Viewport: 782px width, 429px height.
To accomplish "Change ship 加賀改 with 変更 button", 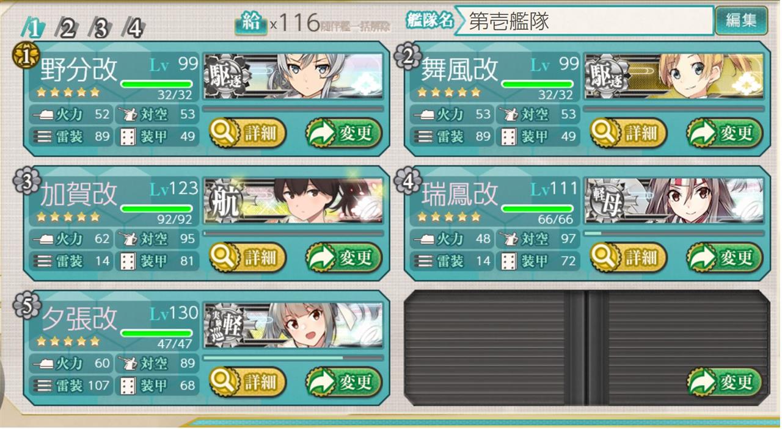I will point(344,258).
